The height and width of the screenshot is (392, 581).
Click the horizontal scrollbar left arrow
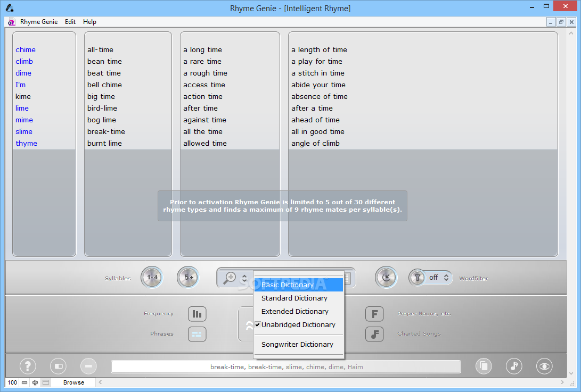point(101,382)
